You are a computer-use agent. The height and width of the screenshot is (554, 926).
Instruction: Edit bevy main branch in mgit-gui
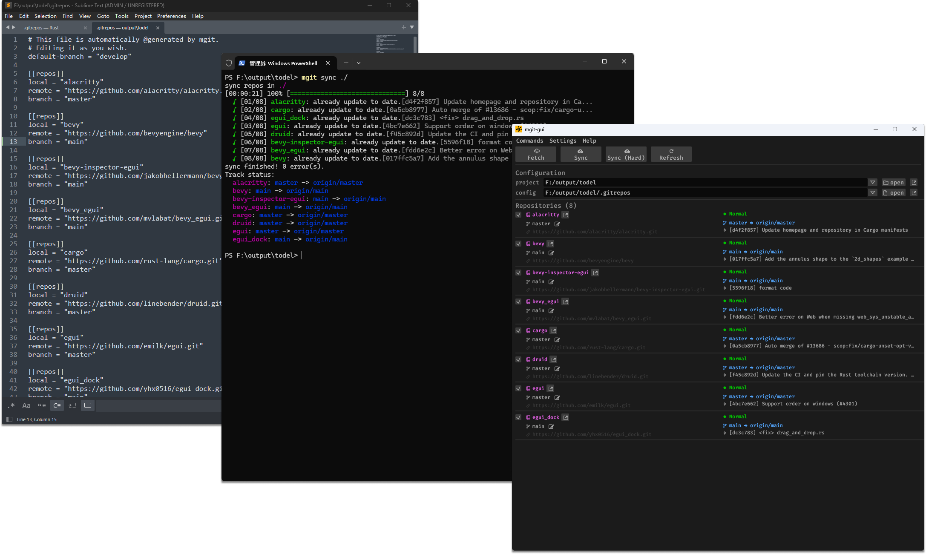551,253
